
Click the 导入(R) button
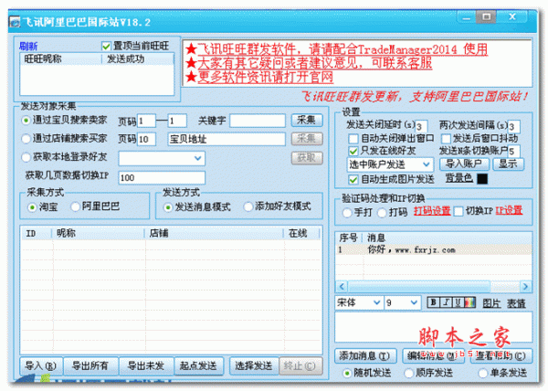point(41,365)
